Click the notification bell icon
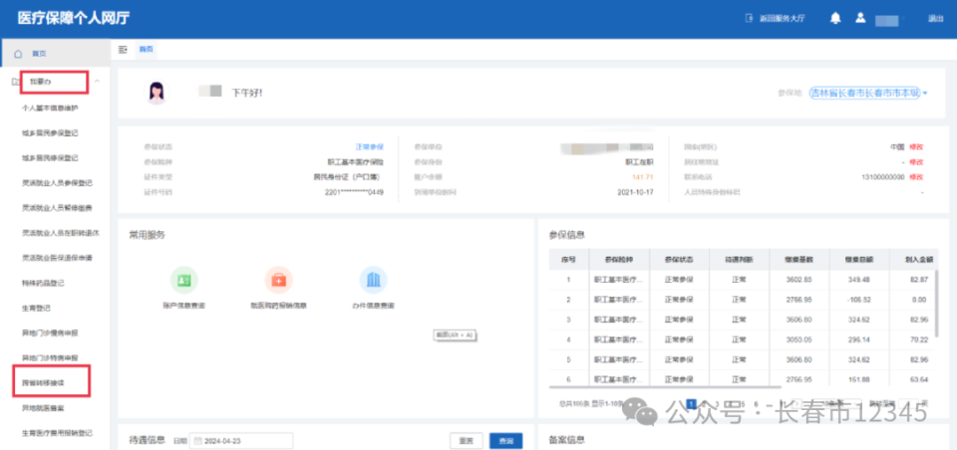 835,18
